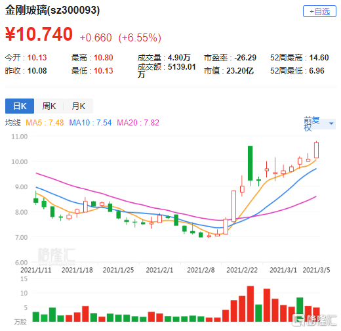The width and height of the screenshot is (341, 331).
Task: Click the 2021/2/8 date axis label
Action: [201, 270]
